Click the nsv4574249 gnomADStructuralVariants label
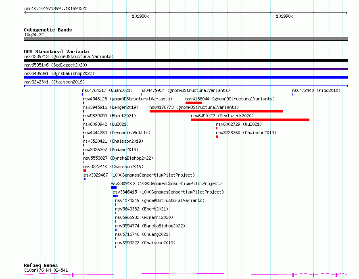359x279 pixels. 160,200
